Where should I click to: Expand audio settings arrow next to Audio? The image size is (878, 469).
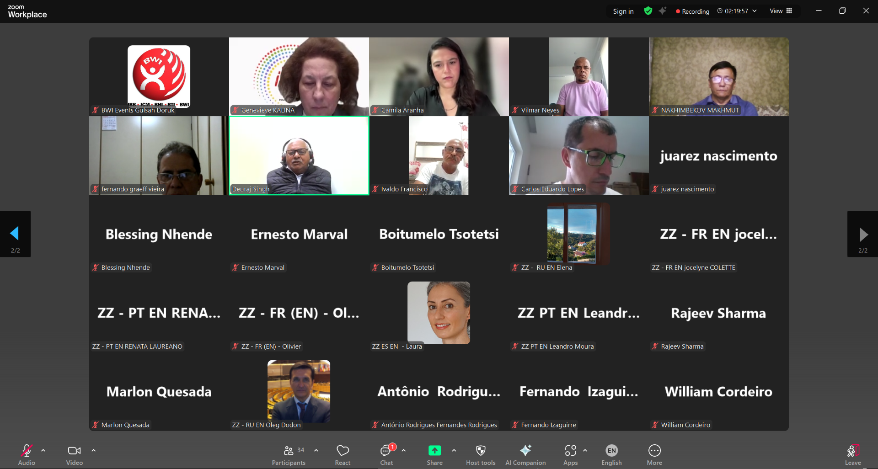43,450
